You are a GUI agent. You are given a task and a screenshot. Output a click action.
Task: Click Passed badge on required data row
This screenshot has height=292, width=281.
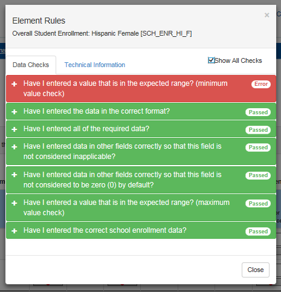[258, 130]
